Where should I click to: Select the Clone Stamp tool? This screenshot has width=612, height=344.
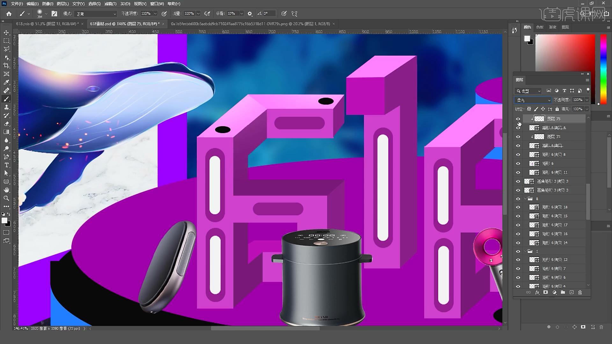point(6,107)
